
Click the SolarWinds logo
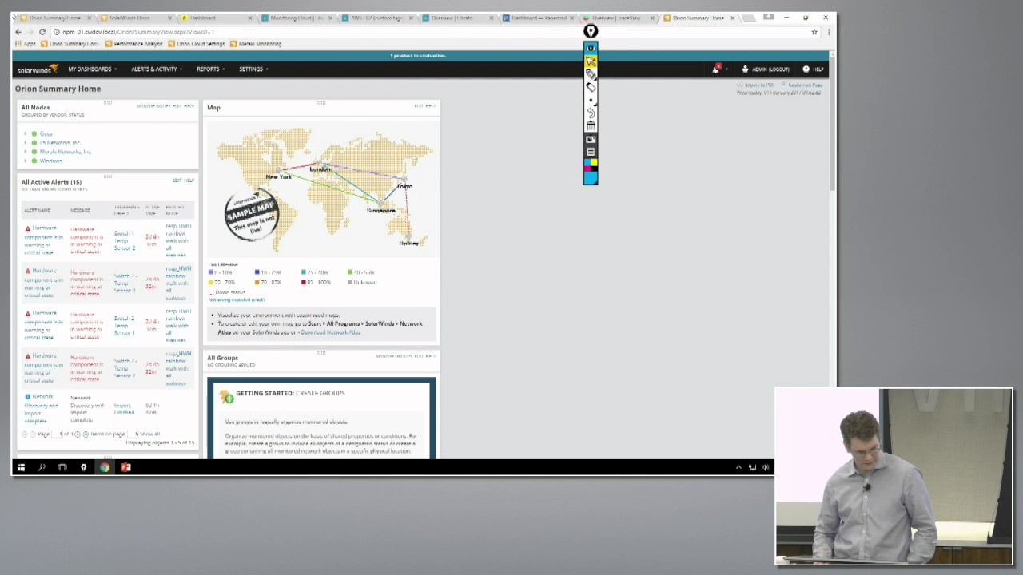[x=37, y=69]
